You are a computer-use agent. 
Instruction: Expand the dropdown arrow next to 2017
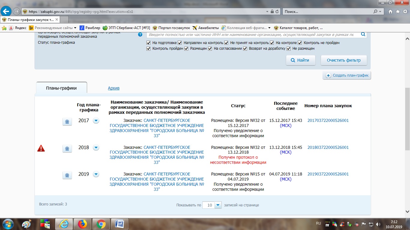(x=96, y=121)
